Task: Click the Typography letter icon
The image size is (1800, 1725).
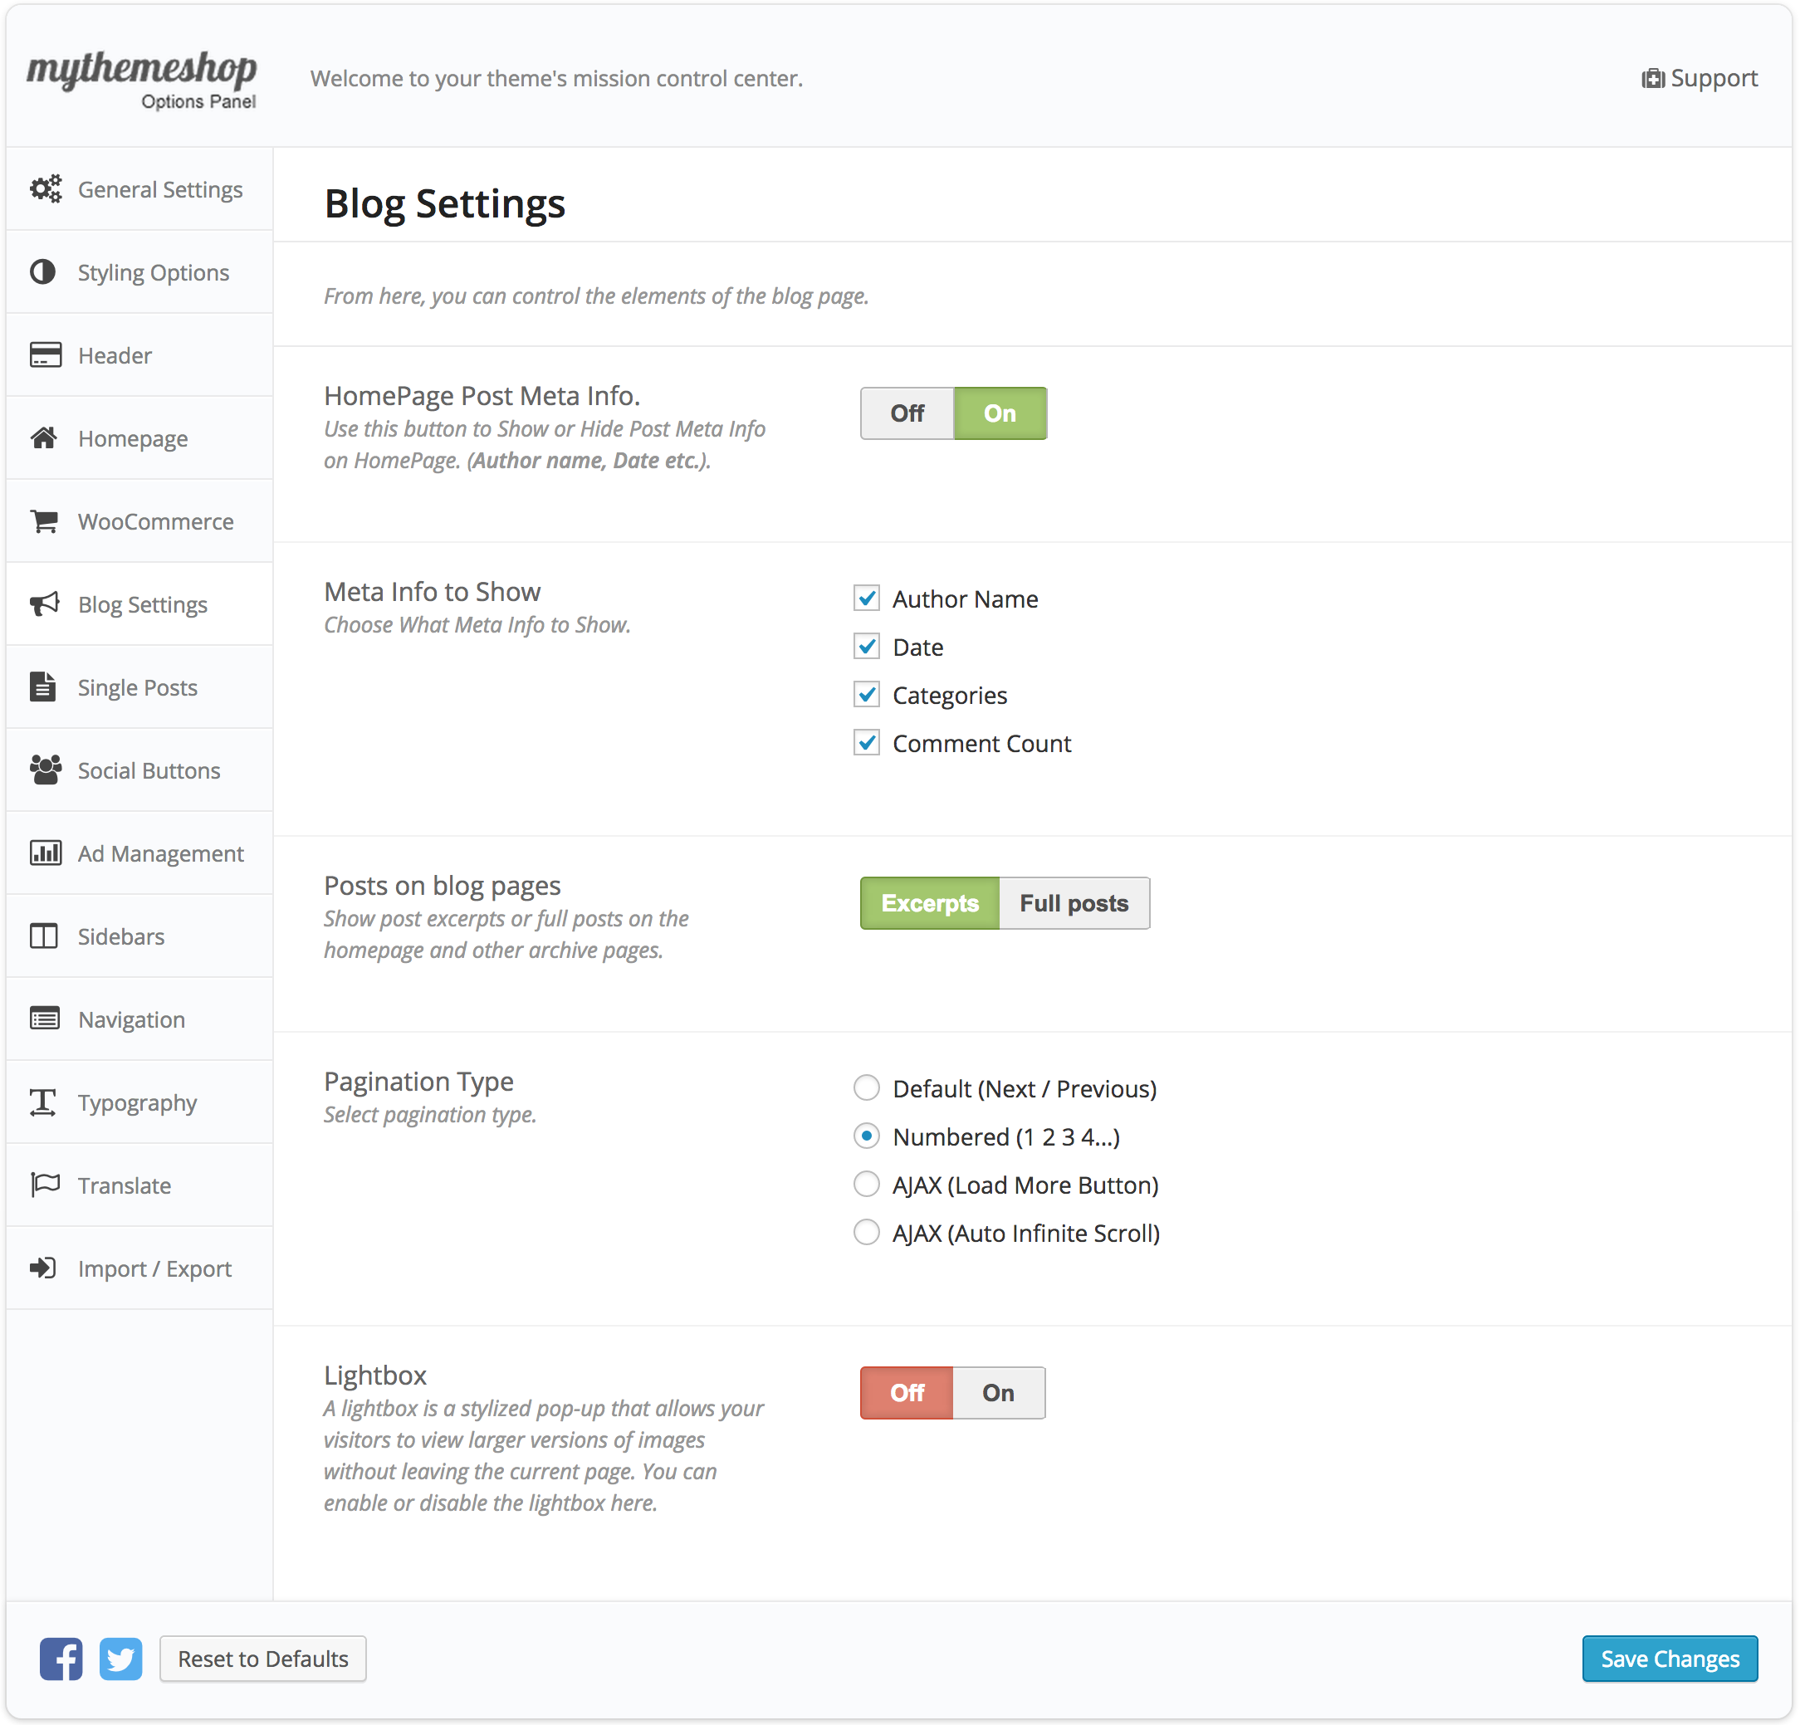Action: point(44,1102)
